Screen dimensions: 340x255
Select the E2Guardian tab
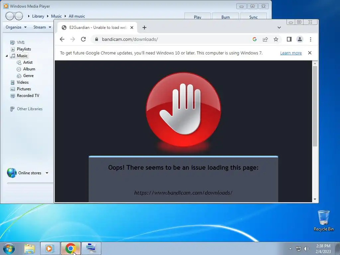click(97, 28)
